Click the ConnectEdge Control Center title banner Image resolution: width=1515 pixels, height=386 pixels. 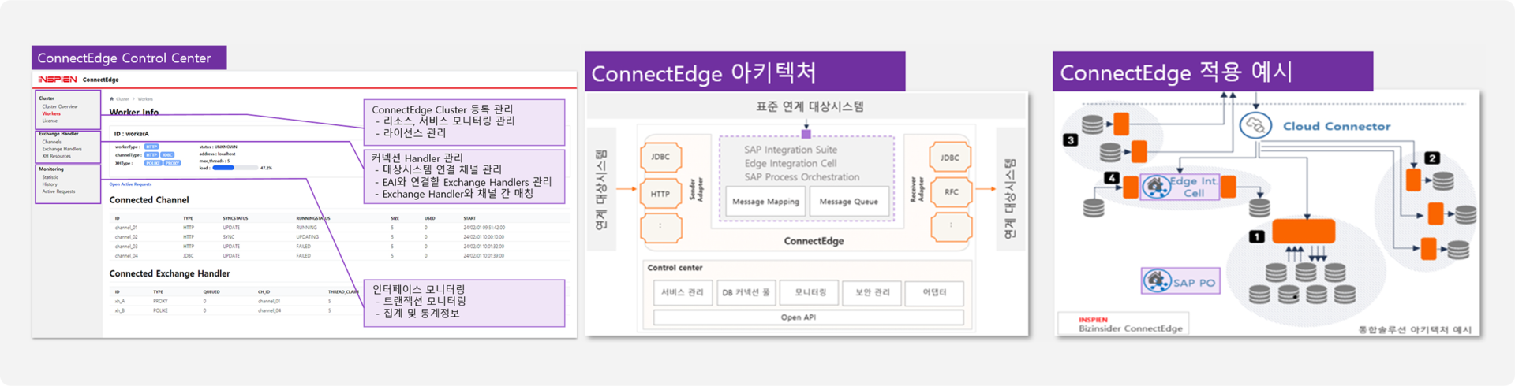click(x=129, y=58)
